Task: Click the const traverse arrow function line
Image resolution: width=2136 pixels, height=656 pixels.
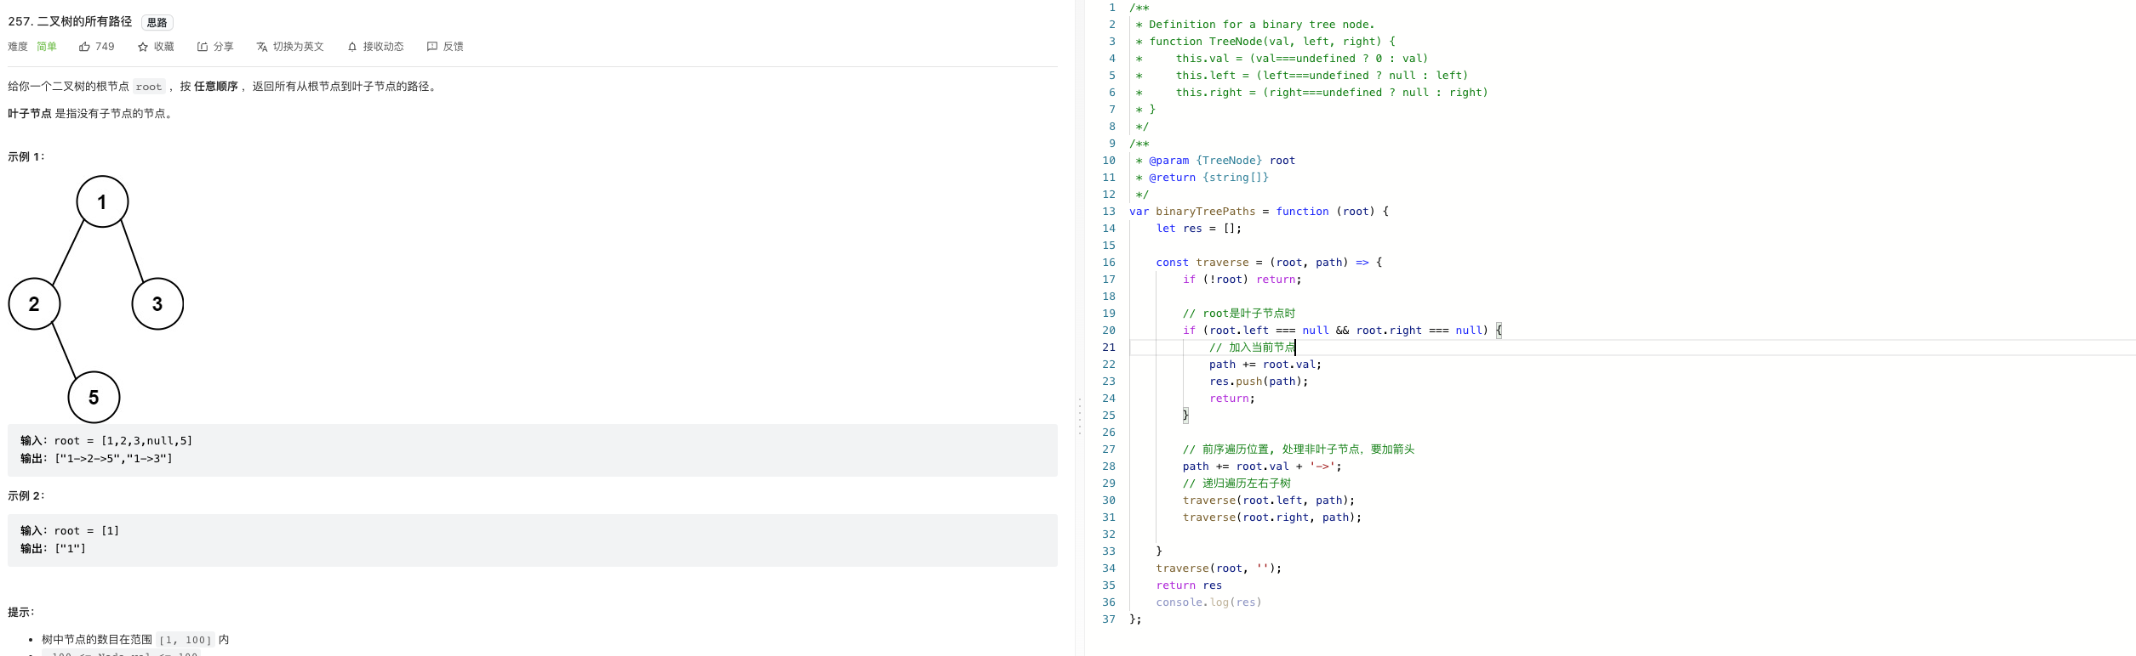Action: (1269, 263)
